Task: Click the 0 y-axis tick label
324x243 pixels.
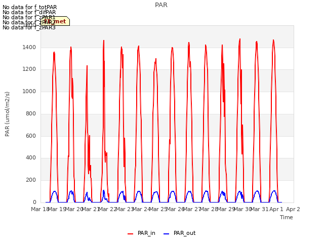Action: pyautogui.click(x=34, y=202)
